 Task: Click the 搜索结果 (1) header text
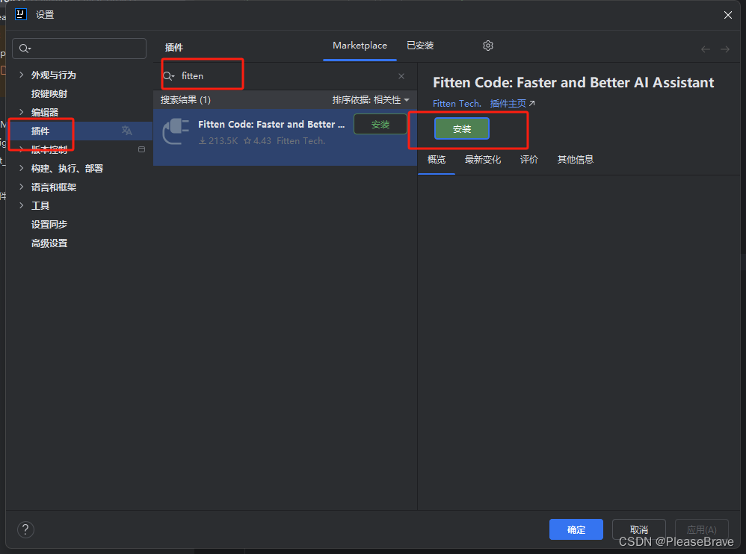(x=185, y=100)
